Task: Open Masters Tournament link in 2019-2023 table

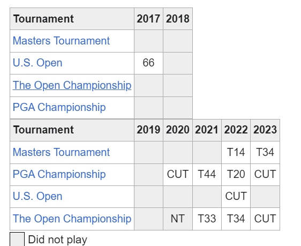Action: [x=61, y=152]
